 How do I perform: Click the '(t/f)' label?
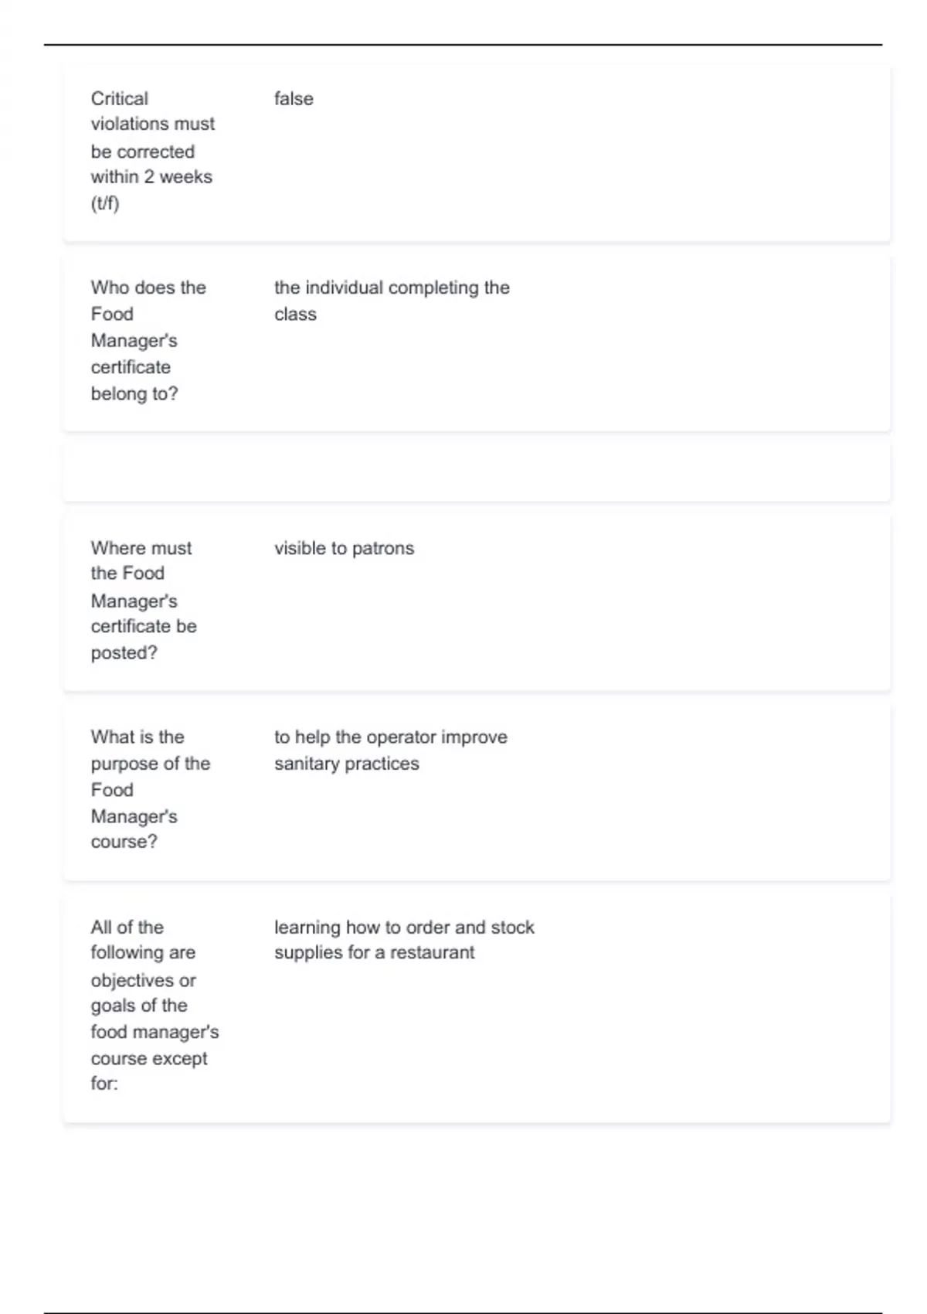pos(105,203)
